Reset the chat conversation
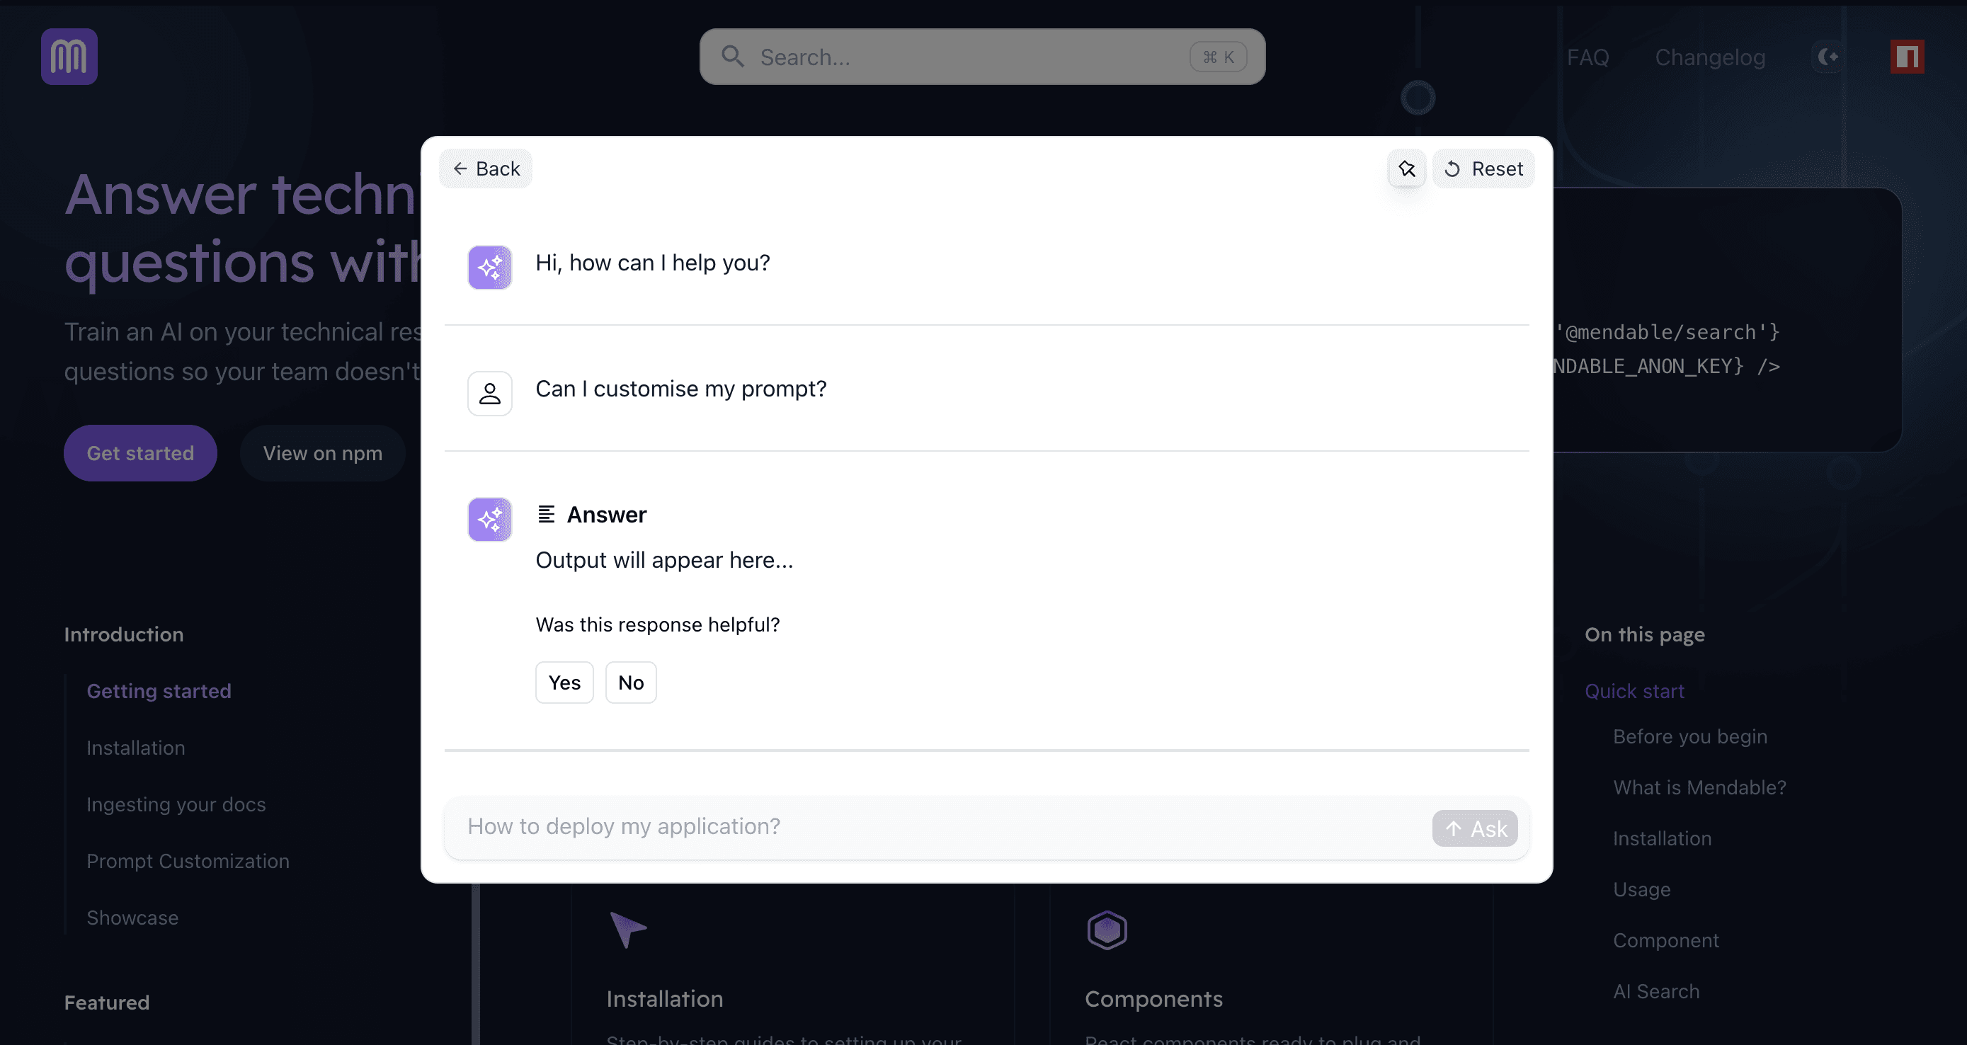 (x=1483, y=169)
